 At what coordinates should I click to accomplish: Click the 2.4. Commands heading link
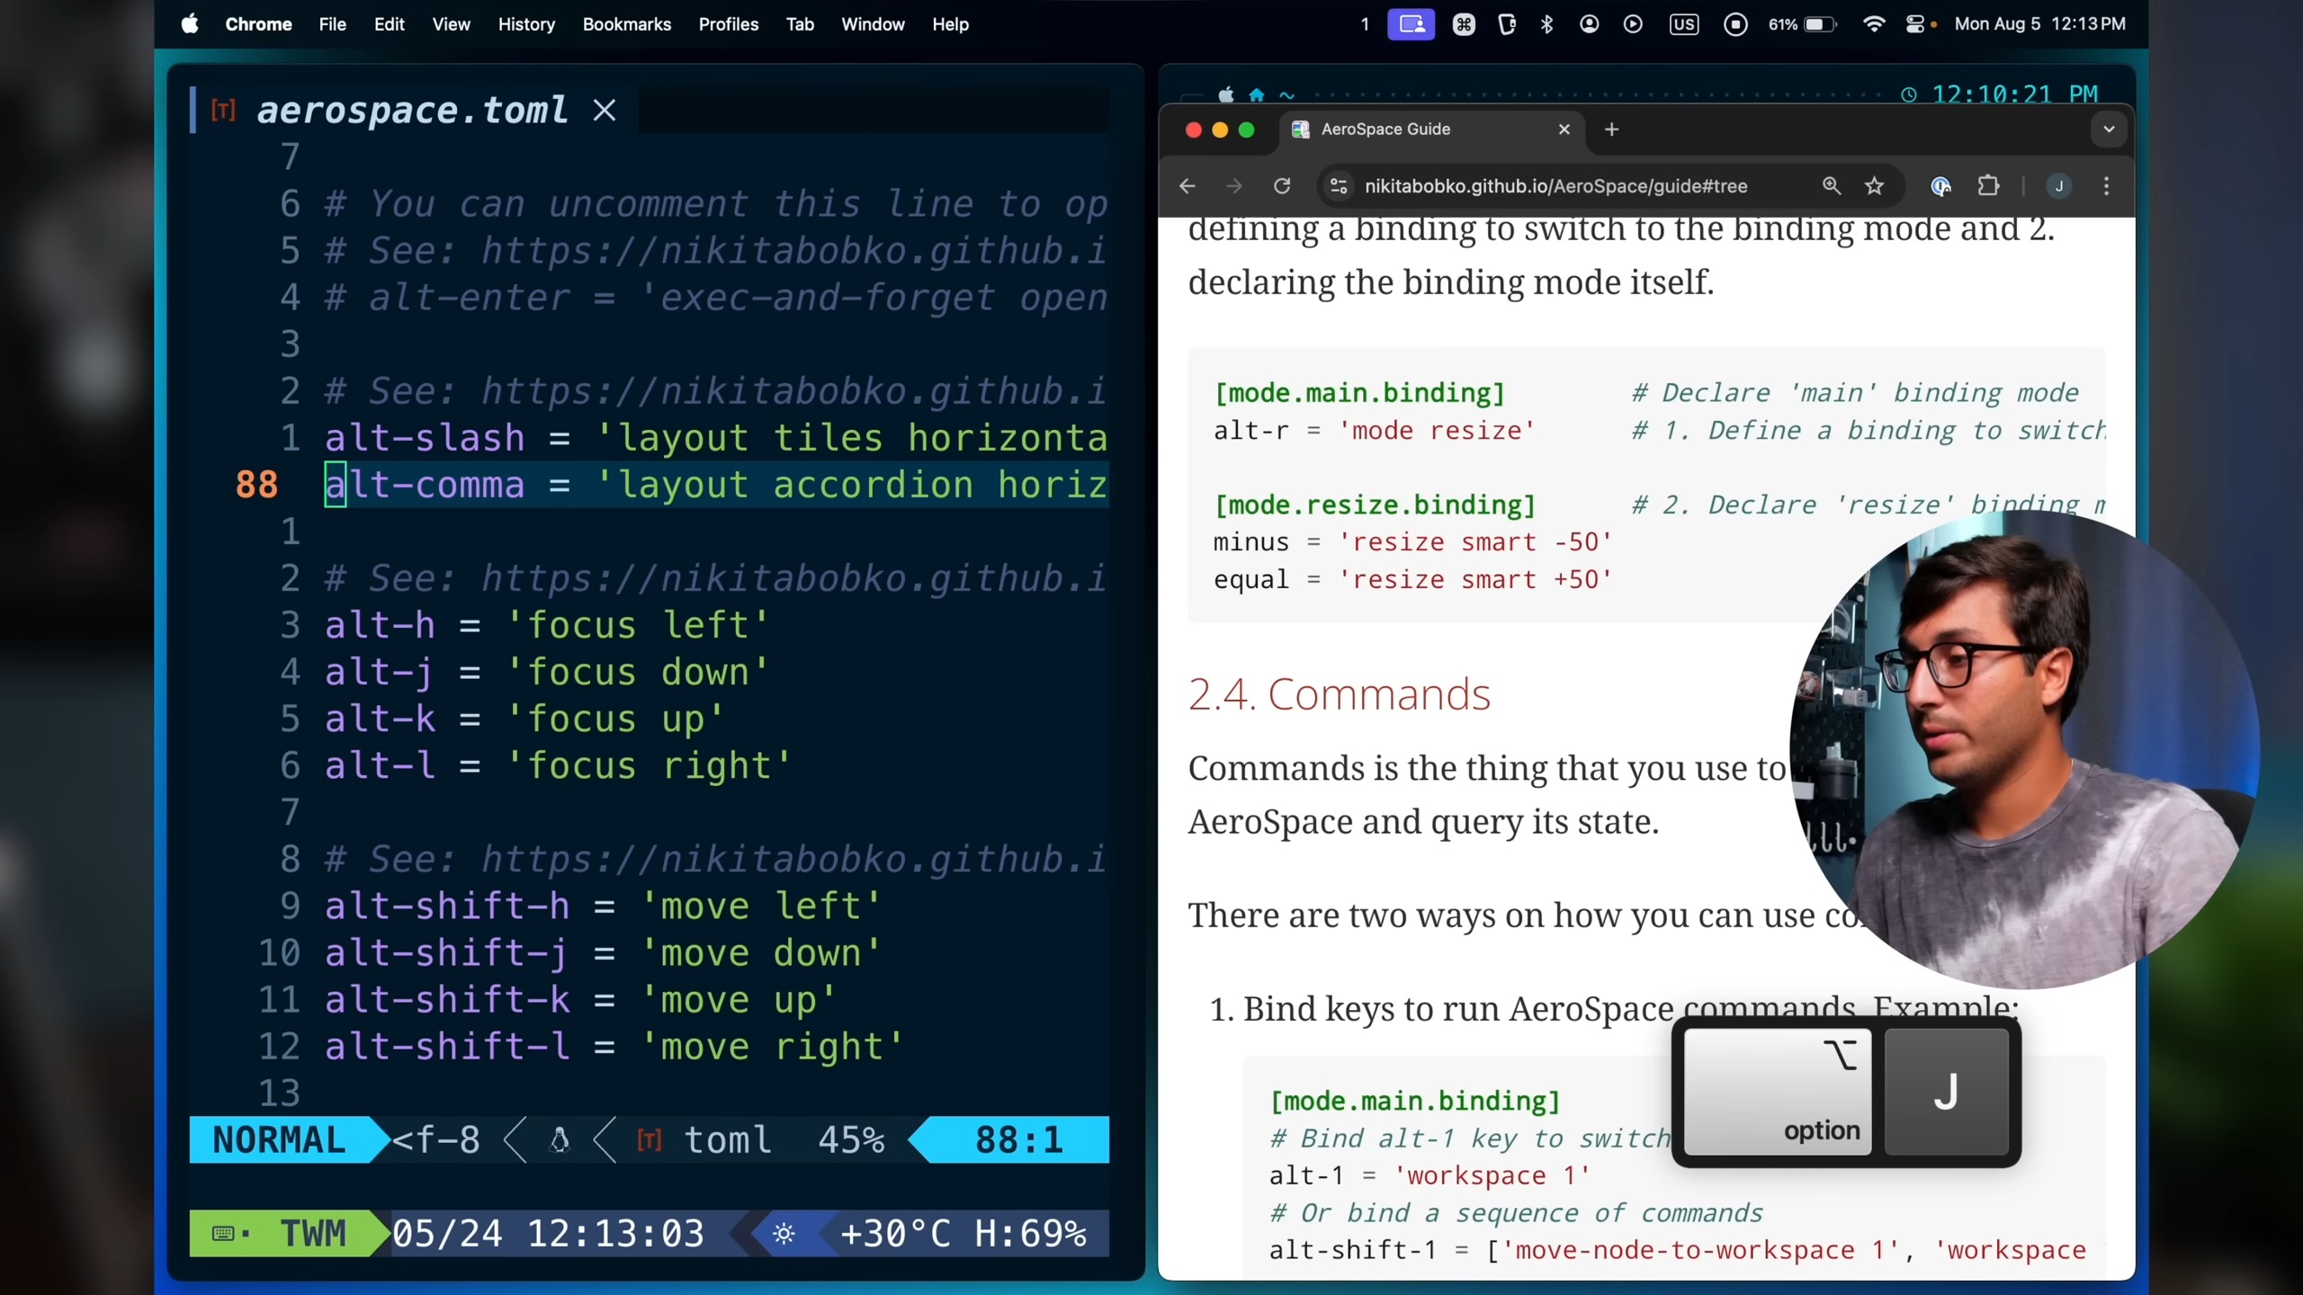coord(1339,694)
